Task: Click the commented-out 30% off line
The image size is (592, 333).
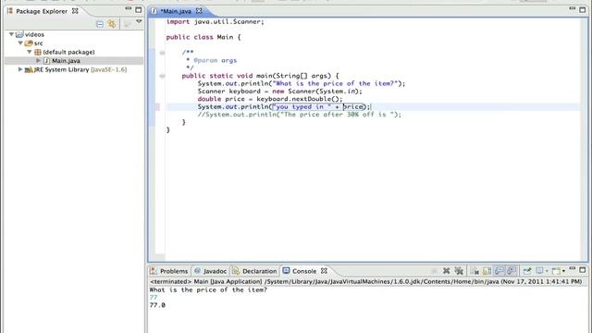Action: pos(300,115)
